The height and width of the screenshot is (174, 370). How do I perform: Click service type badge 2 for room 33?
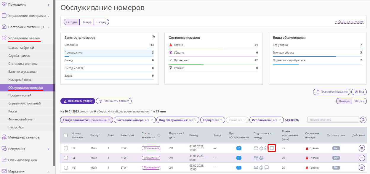(239, 148)
